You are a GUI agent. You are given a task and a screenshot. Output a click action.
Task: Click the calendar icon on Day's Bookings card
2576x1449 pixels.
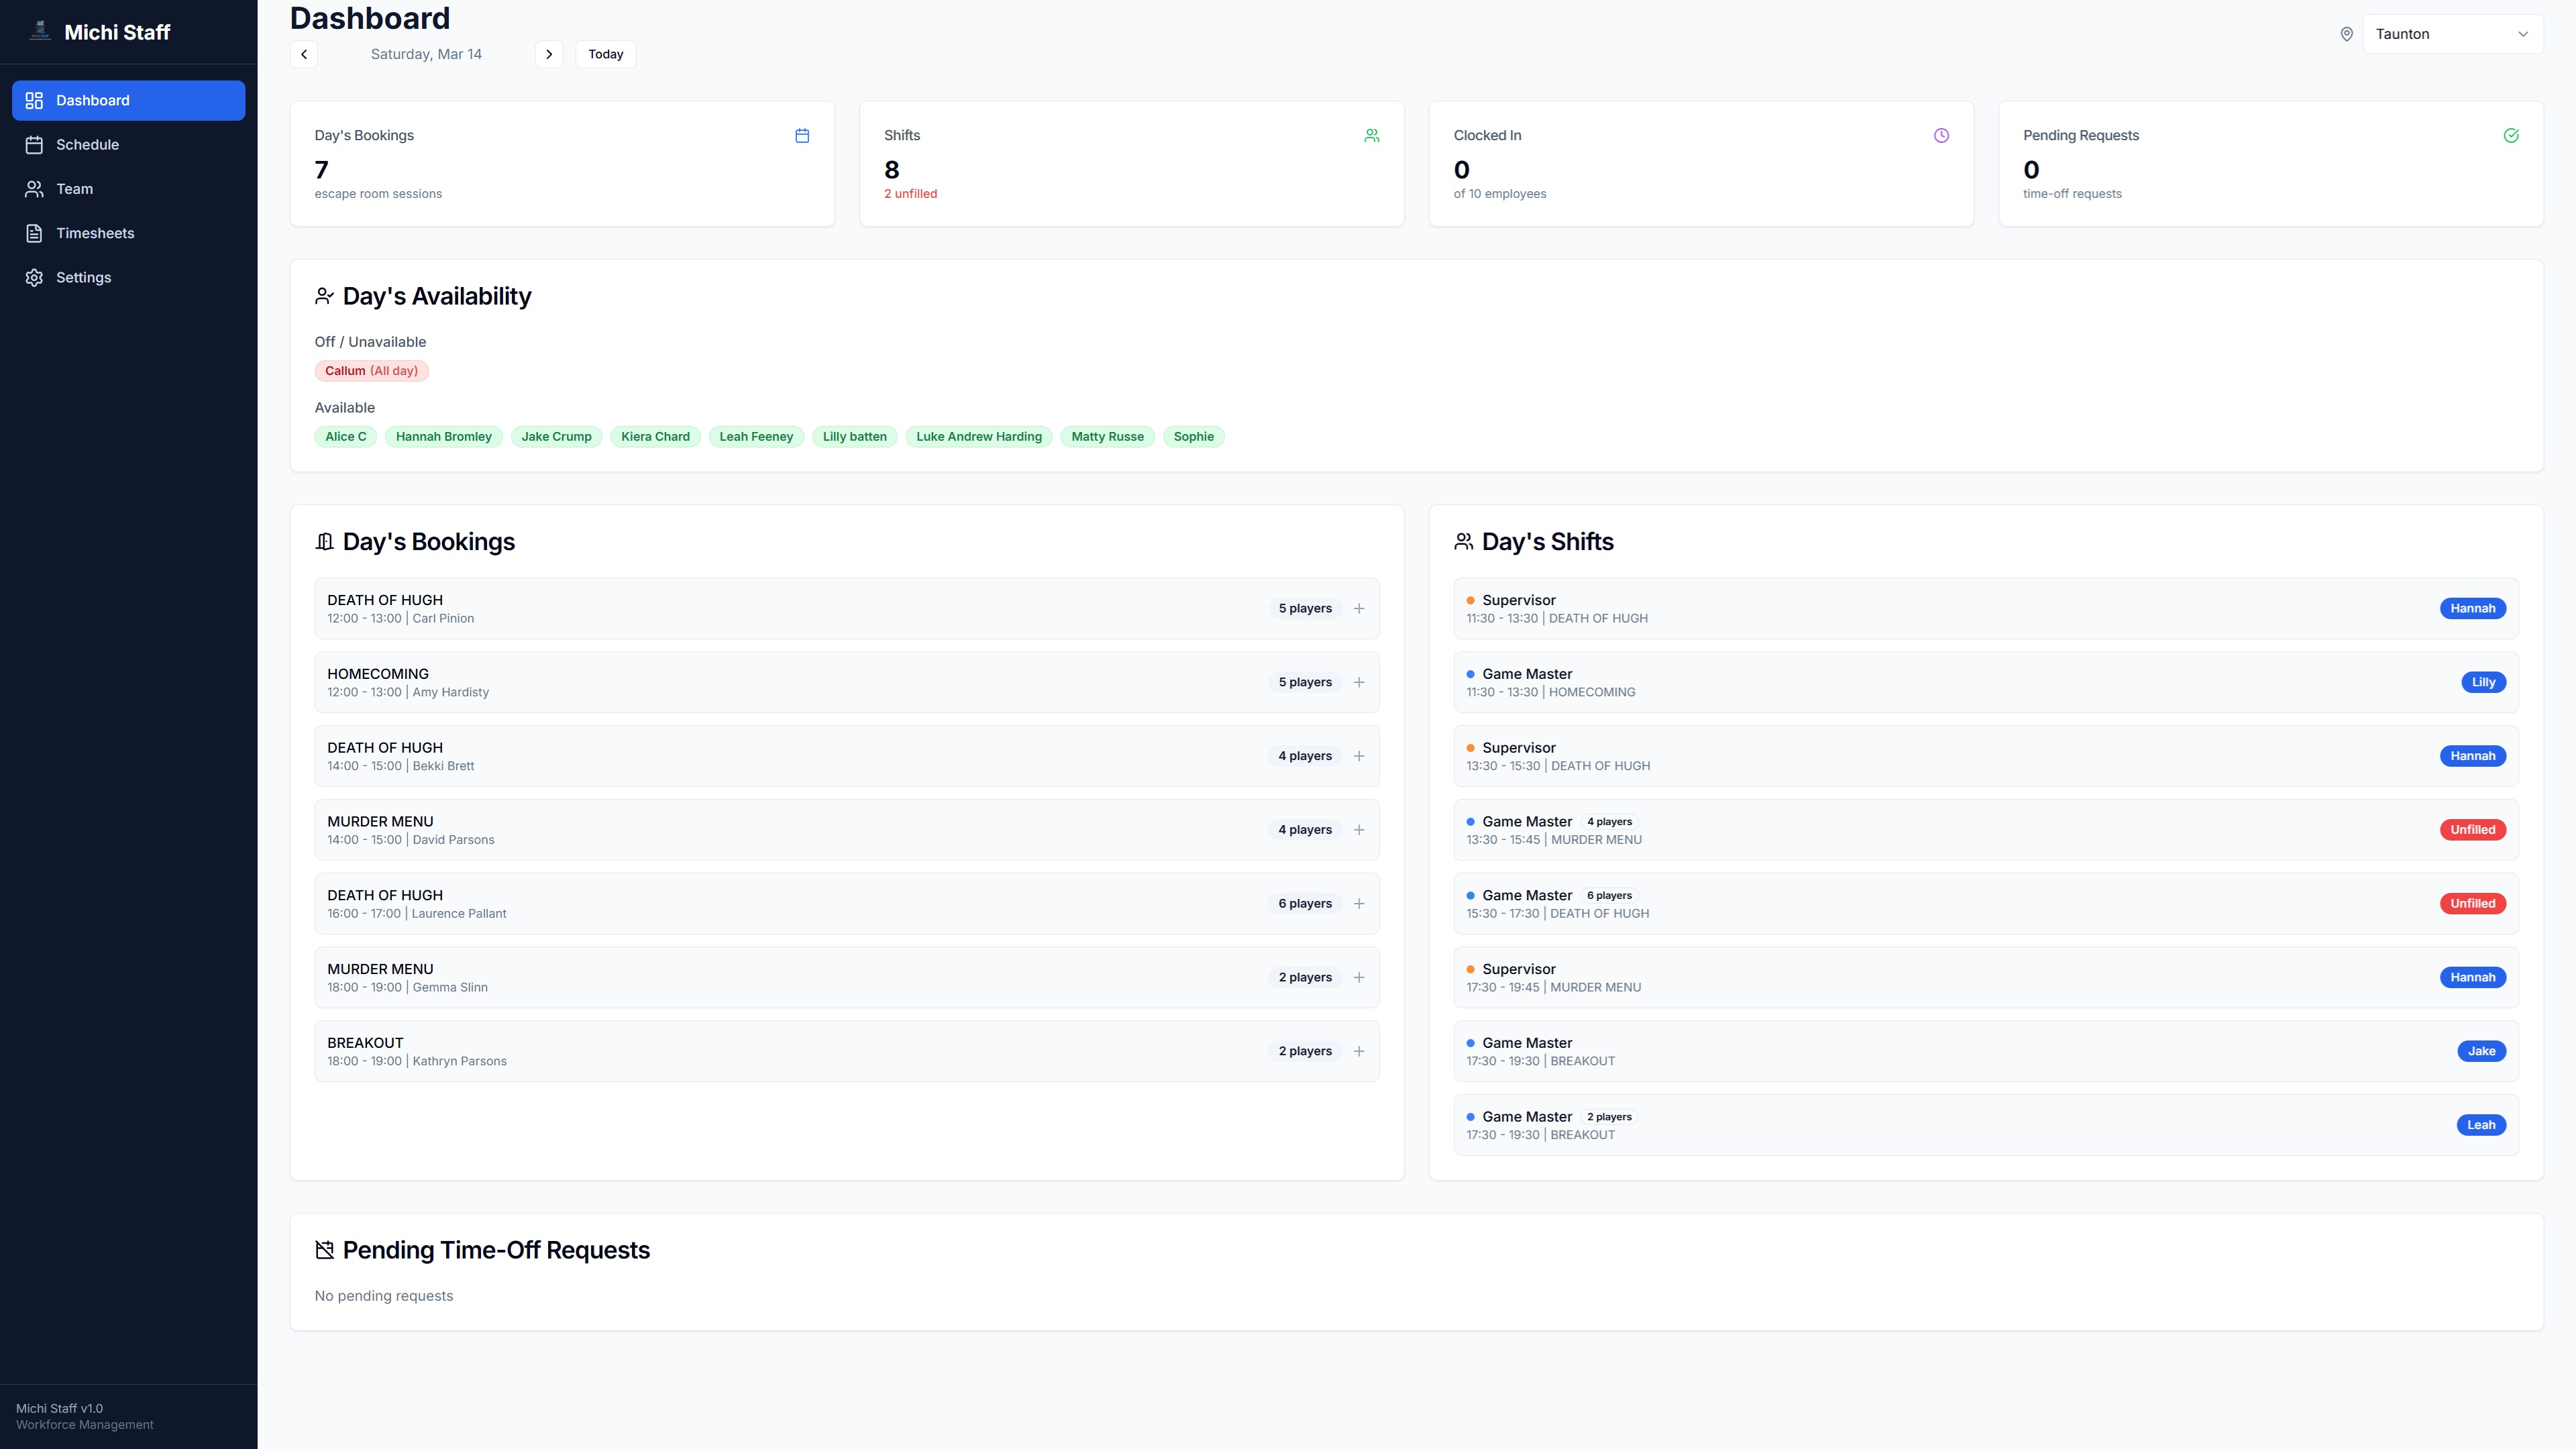[x=802, y=135]
